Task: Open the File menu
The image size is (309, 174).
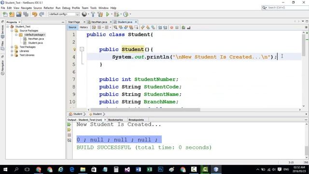Action: (3, 8)
